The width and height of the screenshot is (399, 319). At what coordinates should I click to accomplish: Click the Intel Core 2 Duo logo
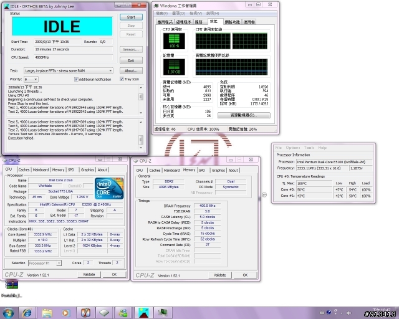point(109,189)
